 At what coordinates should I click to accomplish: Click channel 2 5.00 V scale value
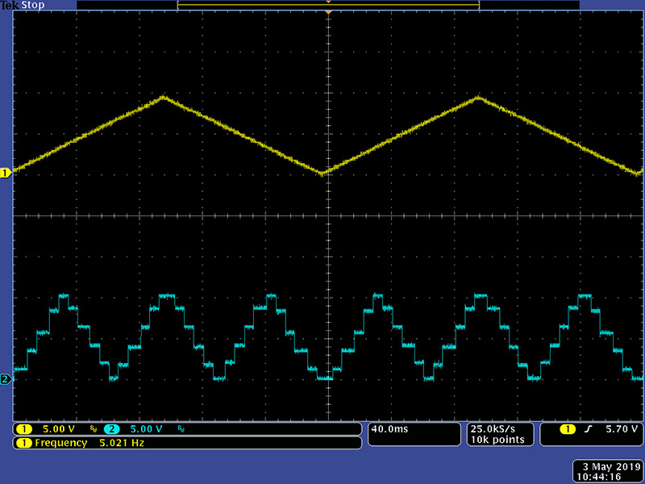146,429
